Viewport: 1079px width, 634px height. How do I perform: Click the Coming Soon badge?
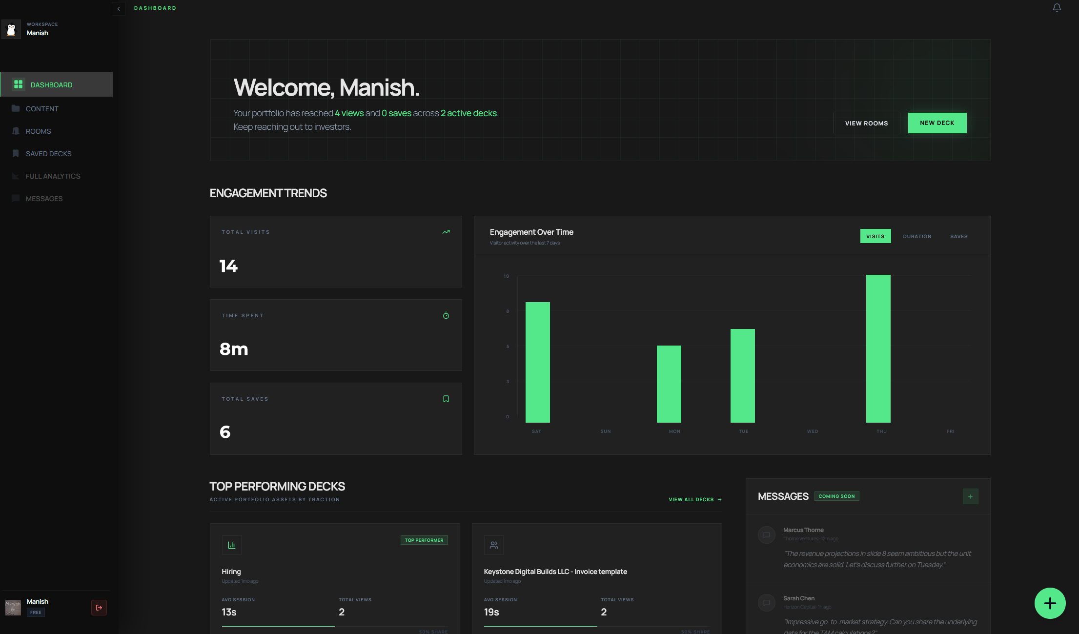click(x=836, y=496)
